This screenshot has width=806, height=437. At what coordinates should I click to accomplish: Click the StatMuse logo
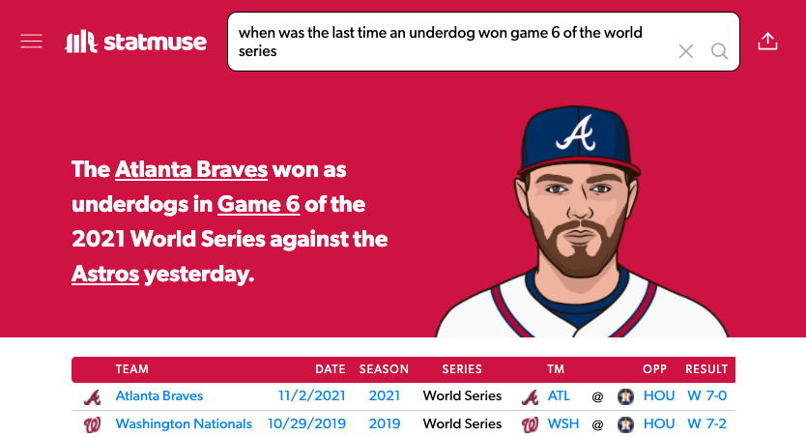point(135,42)
